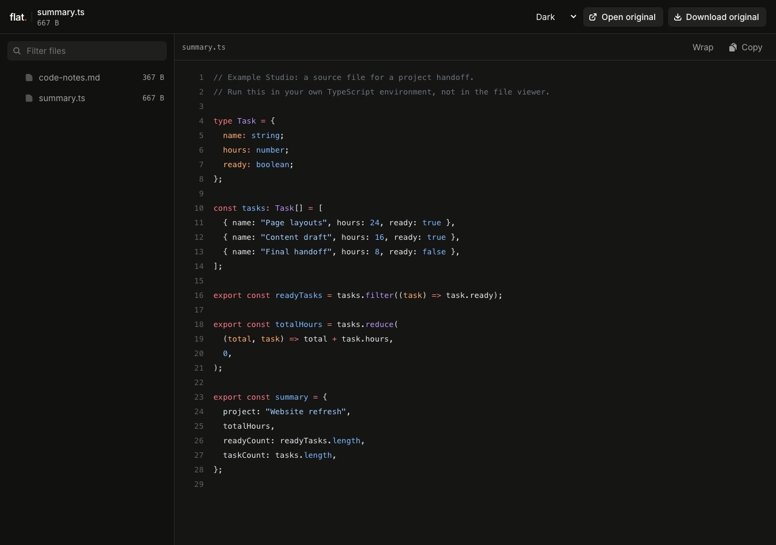Screen dimensions: 776x545
Task: Click line number 16
Action: coord(199,296)
